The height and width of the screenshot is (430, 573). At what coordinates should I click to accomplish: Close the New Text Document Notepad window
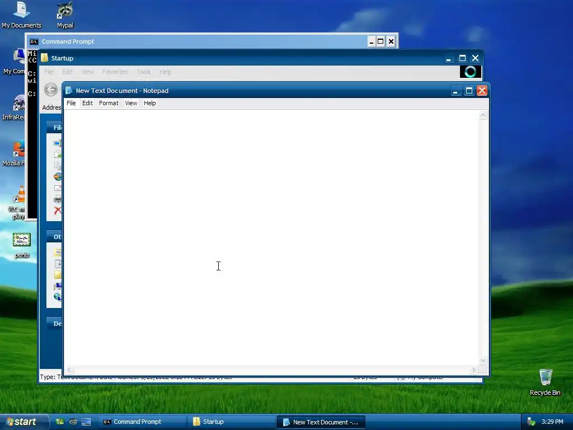[482, 91]
